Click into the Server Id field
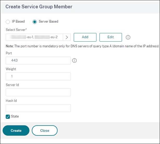The width and height of the screenshot is (160, 144). point(38,92)
